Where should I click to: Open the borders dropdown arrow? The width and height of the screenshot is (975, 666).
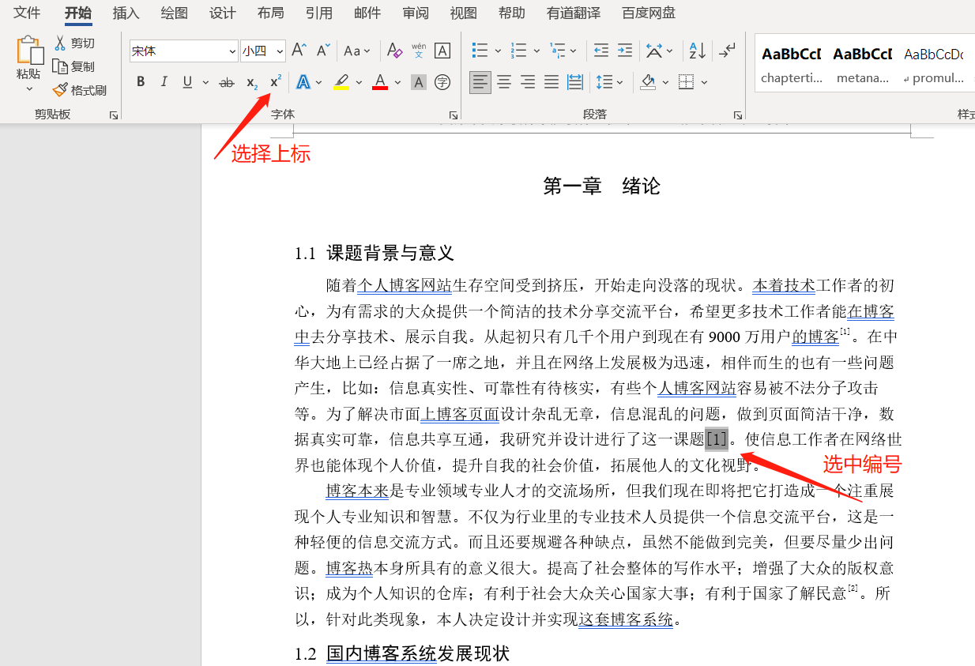(704, 82)
